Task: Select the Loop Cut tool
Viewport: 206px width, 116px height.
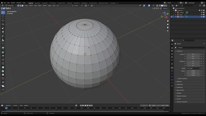Action: coord(3,60)
